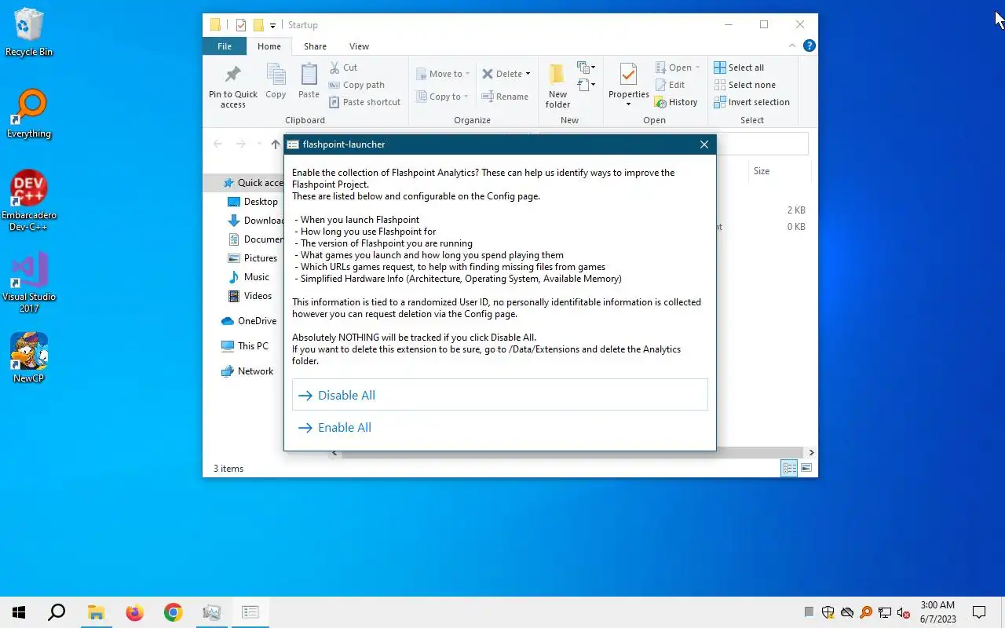
Task: Click Copy path in Clipboard group
Action: click(357, 85)
